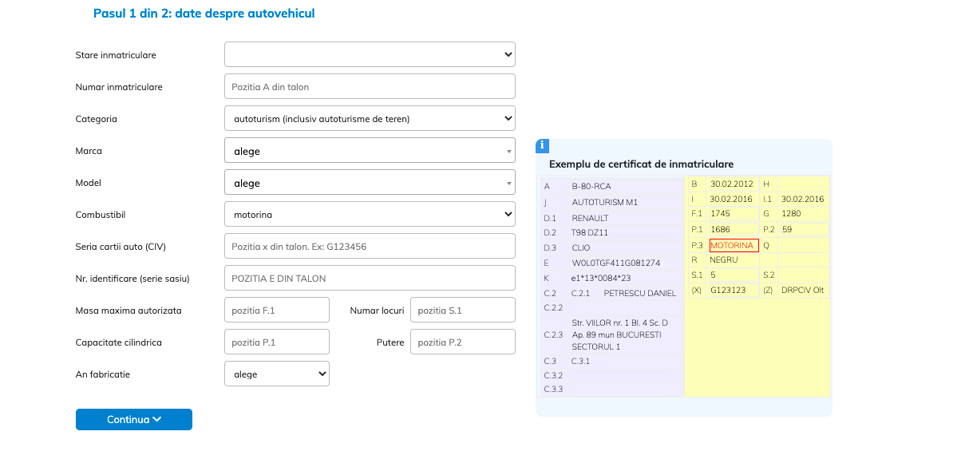Expand the Model selection list
Image resolution: width=965 pixels, height=459 pixels.
pyautogui.click(x=370, y=182)
